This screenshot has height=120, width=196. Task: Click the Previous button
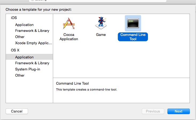(x=153, y=111)
